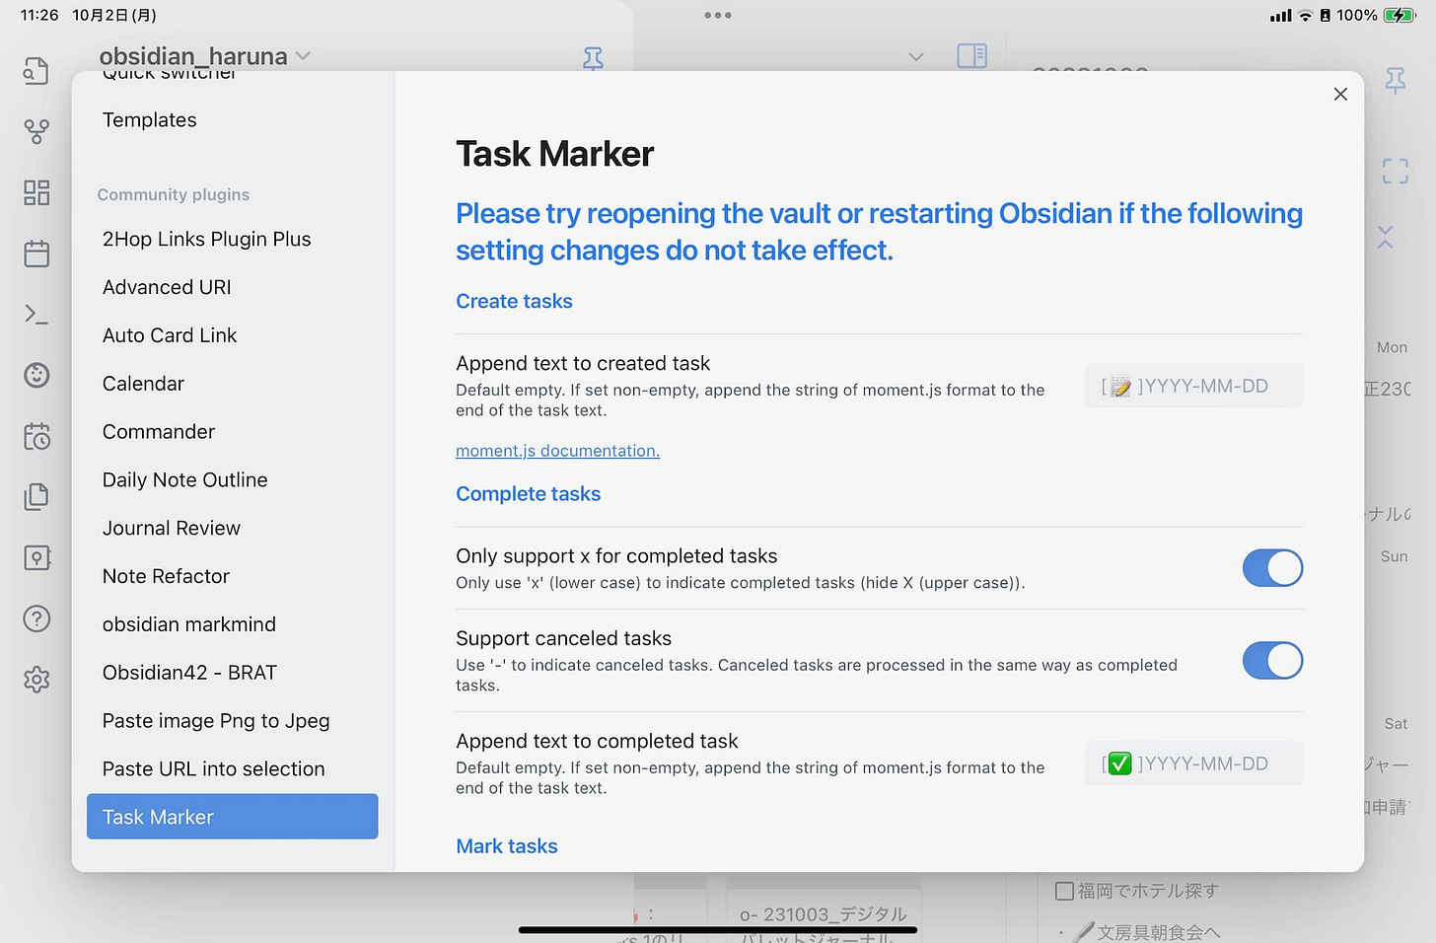Click the Wi-Fi icon in status bar
This screenshot has width=1436, height=943.
[1306, 15]
